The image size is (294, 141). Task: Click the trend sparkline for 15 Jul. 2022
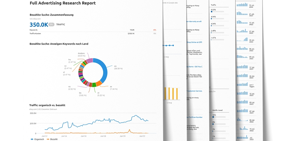tap(242, 5)
